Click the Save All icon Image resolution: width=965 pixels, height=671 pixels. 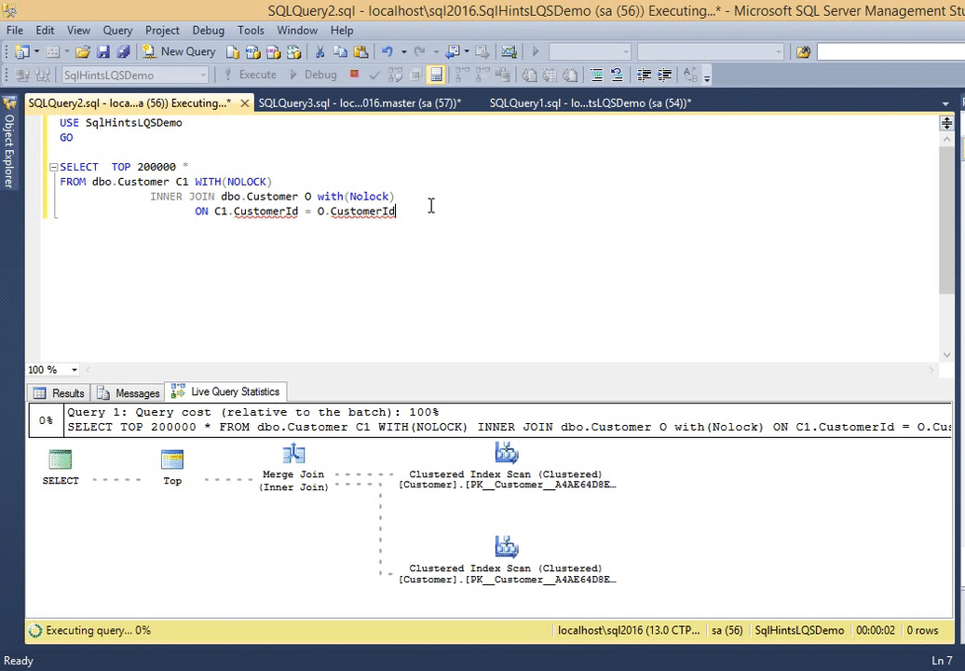click(x=123, y=51)
